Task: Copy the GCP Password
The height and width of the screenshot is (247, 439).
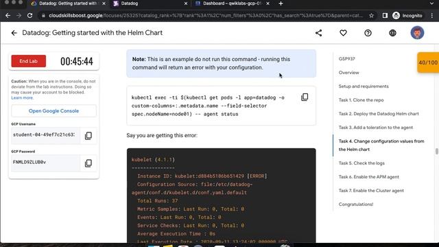Action: tap(88, 163)
